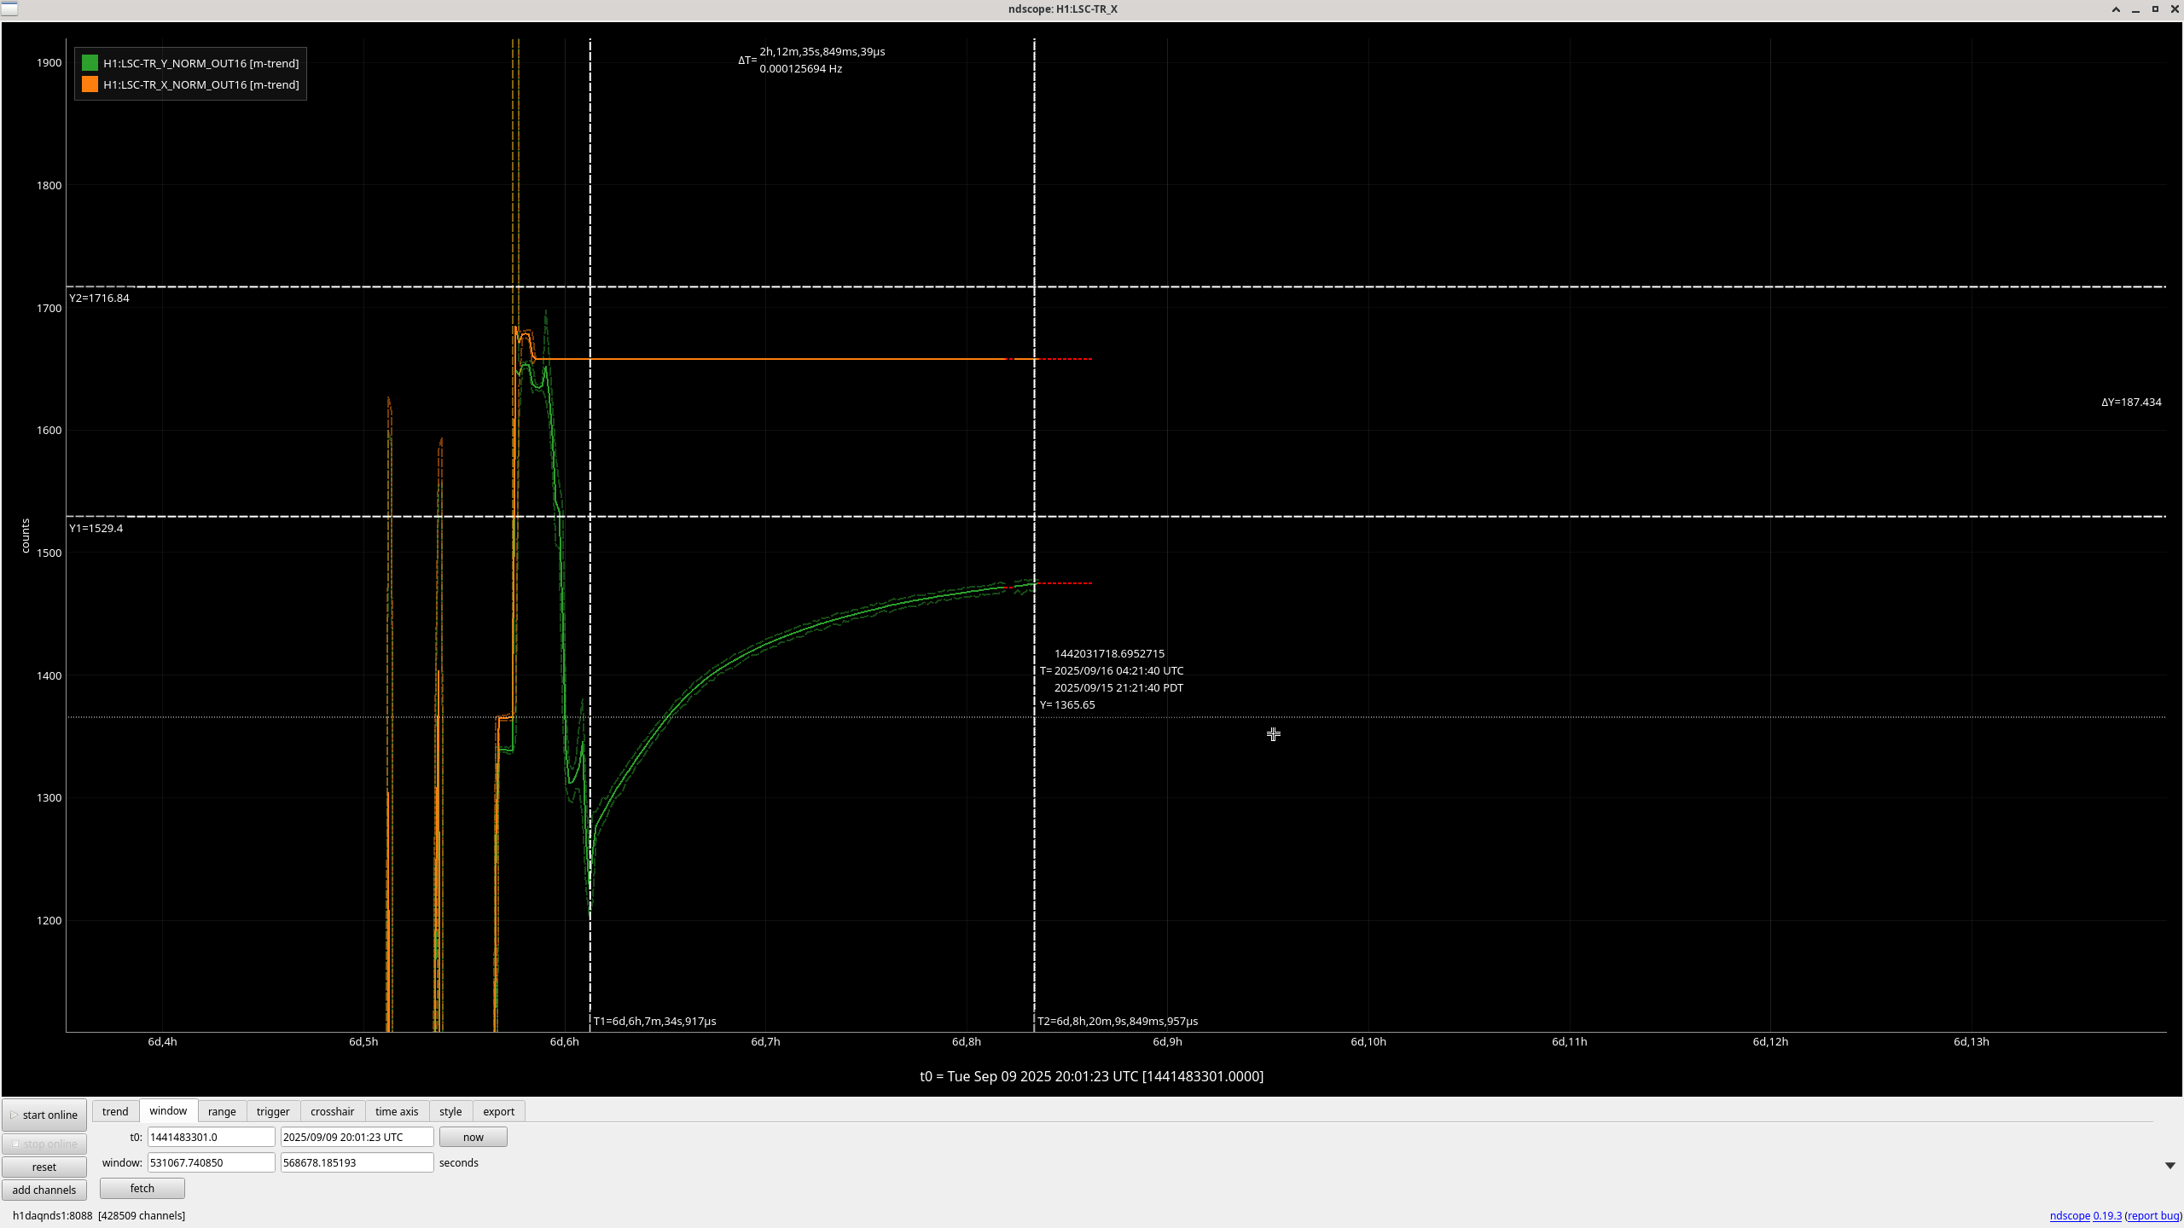Select the trigger tab
2184x1228 pixels.
(x=273, y=1111)
